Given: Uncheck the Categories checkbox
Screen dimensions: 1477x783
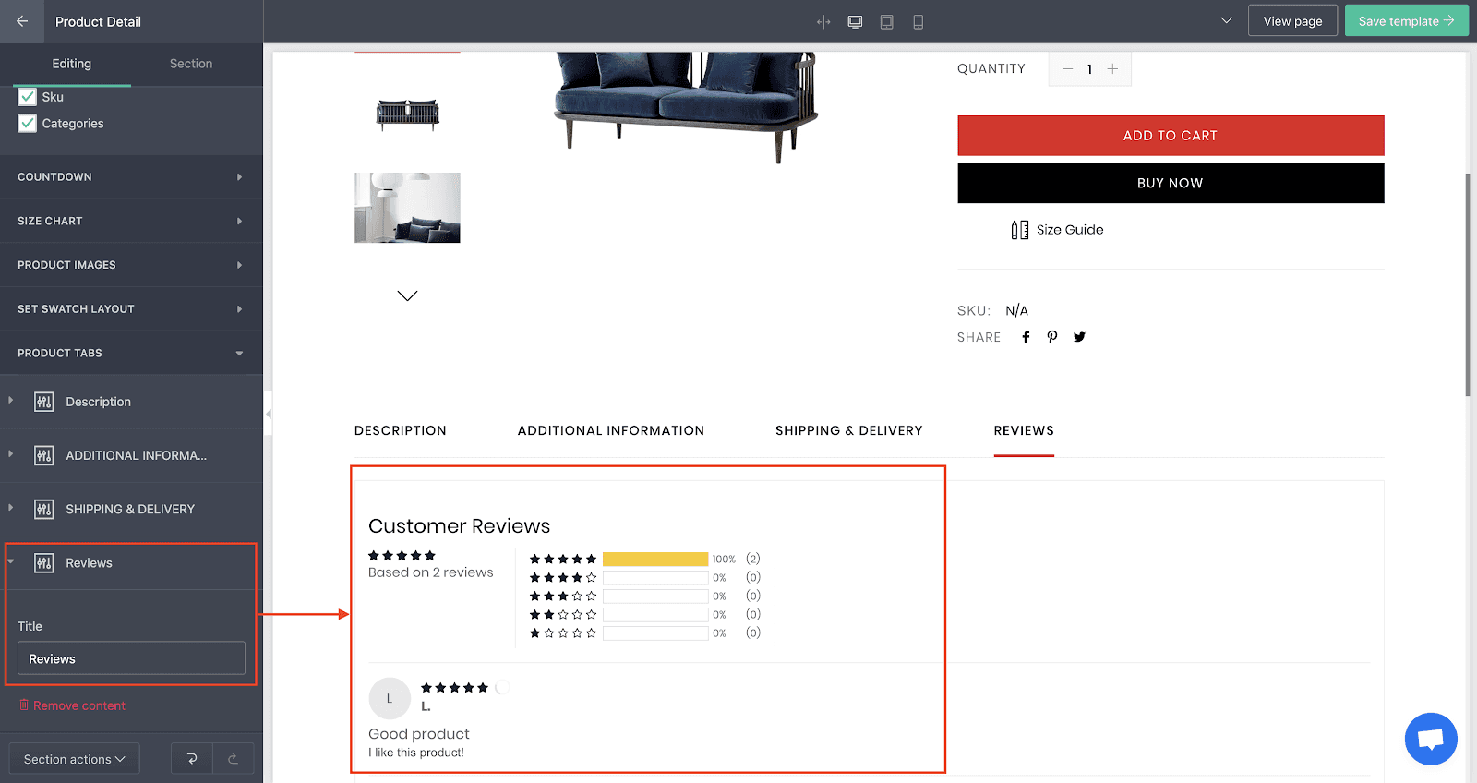Looking at the screenshot, I should click(28, 124).
